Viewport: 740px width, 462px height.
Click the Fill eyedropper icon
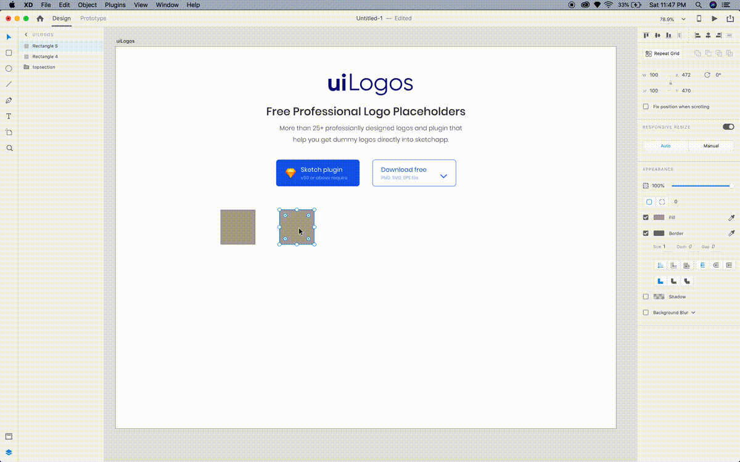(x=731, y=217)
